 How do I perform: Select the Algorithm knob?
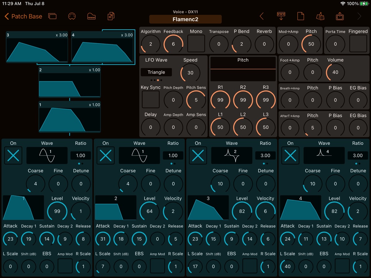click(151, 44)
